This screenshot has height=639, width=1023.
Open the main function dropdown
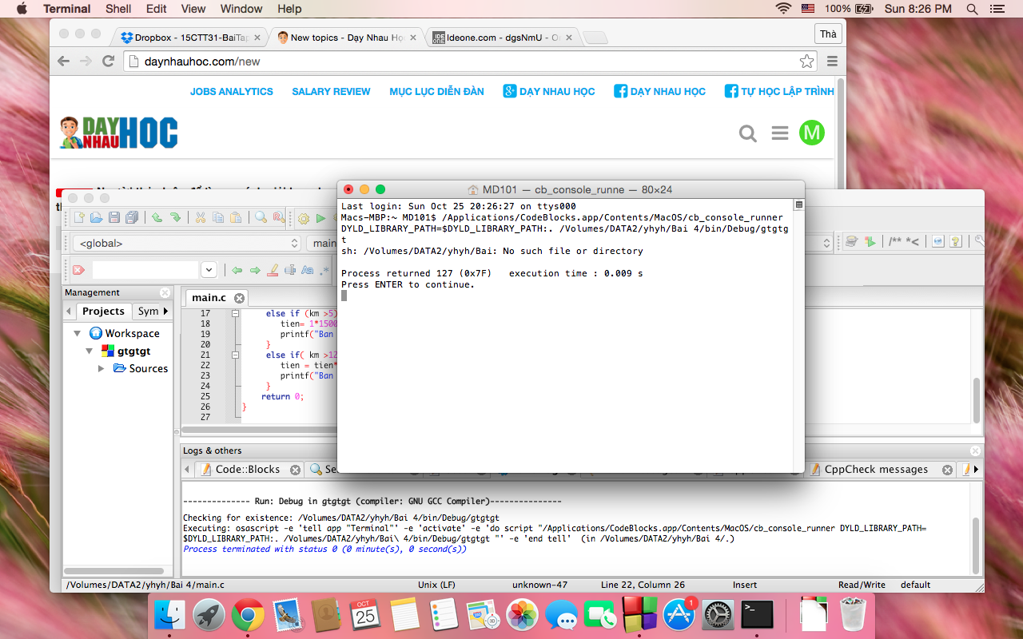[321, 243]
